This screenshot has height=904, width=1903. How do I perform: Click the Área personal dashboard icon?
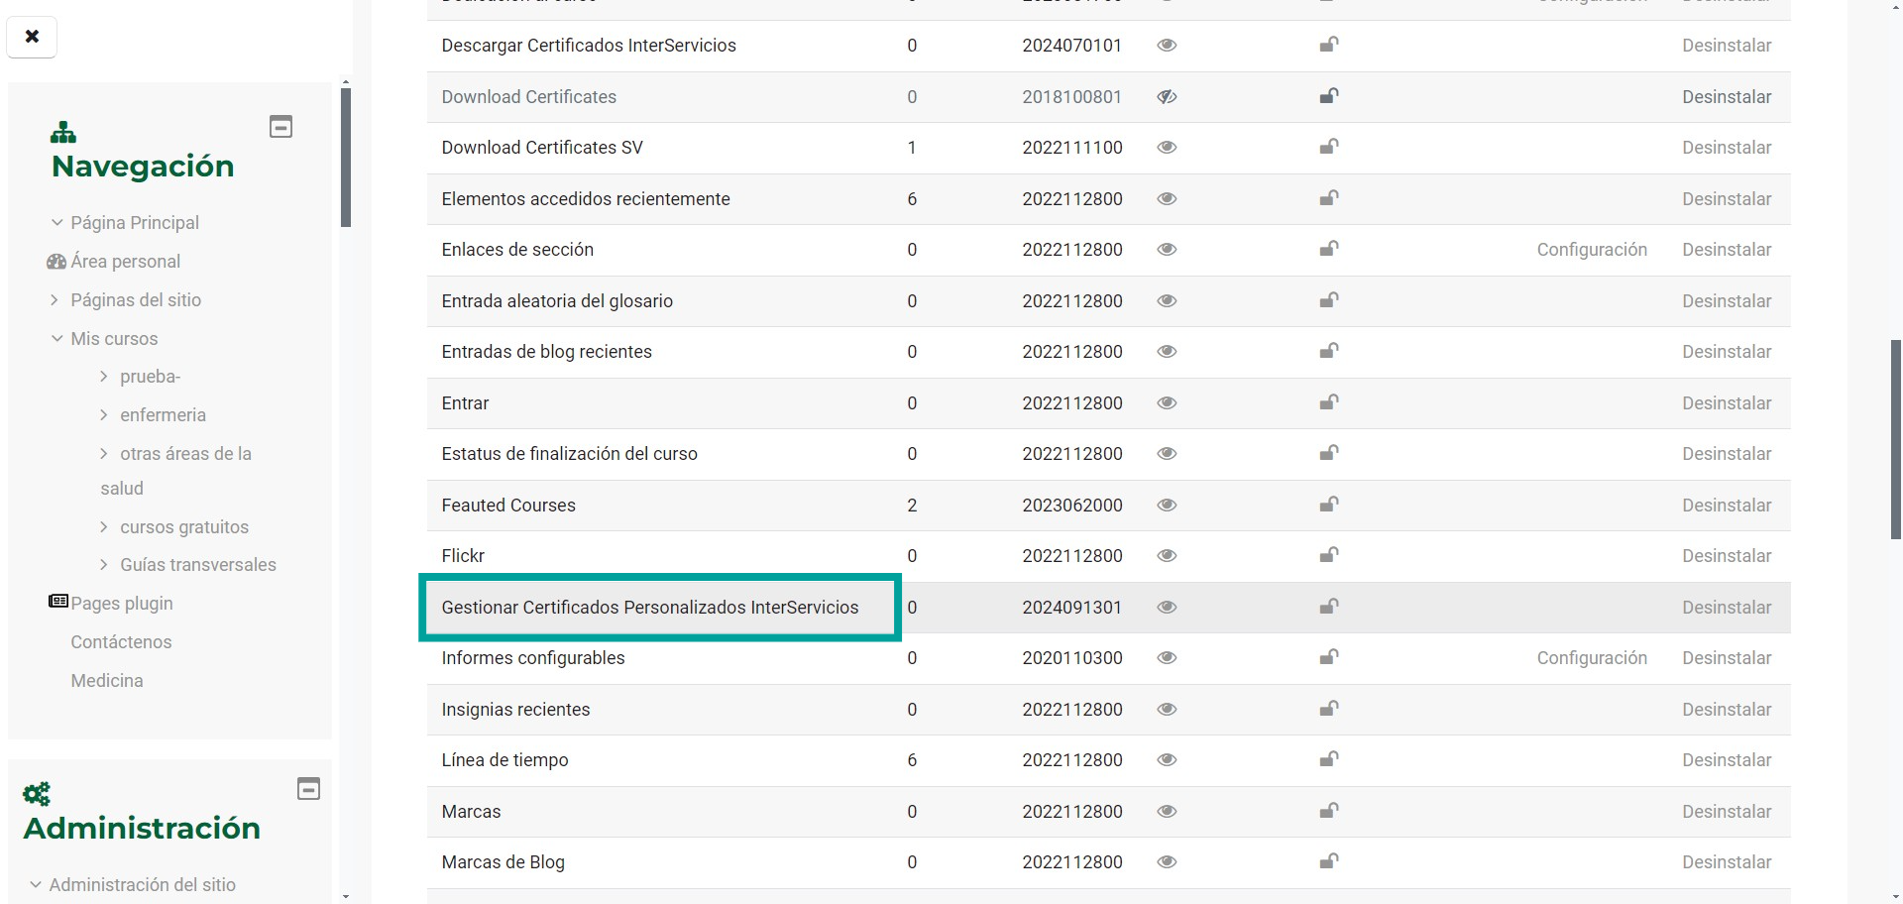(x=56, y=262)
